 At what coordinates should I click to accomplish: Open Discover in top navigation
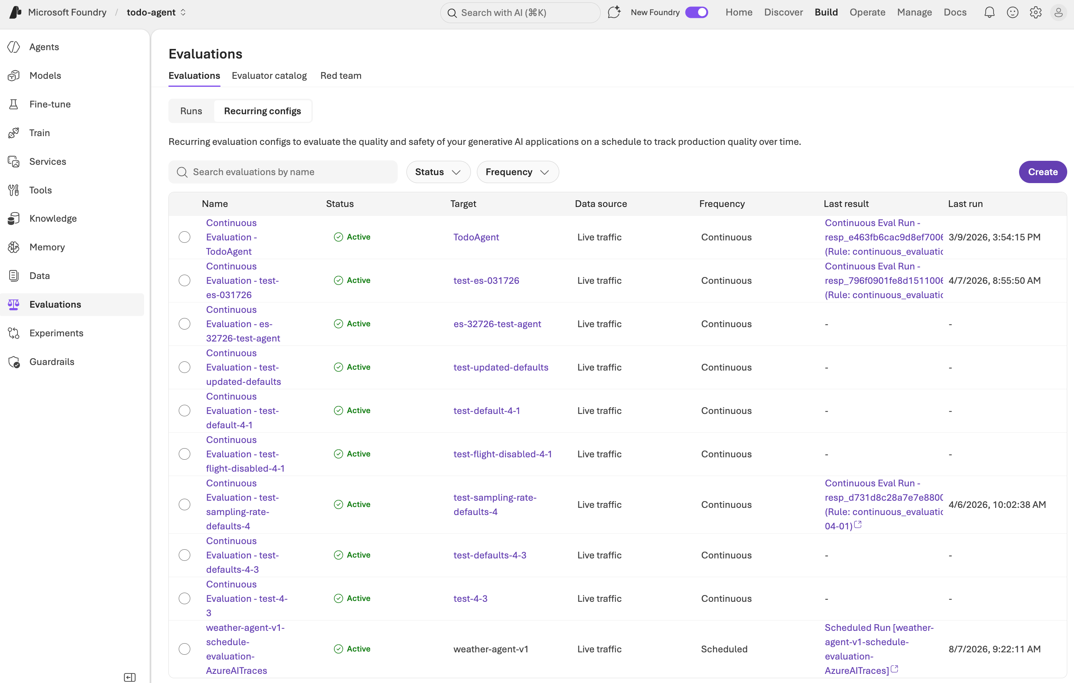783,12
